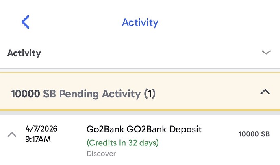Viewport: 280px width, 165px height.
Task: Click the Discover source label
Action: pos(101,154)
